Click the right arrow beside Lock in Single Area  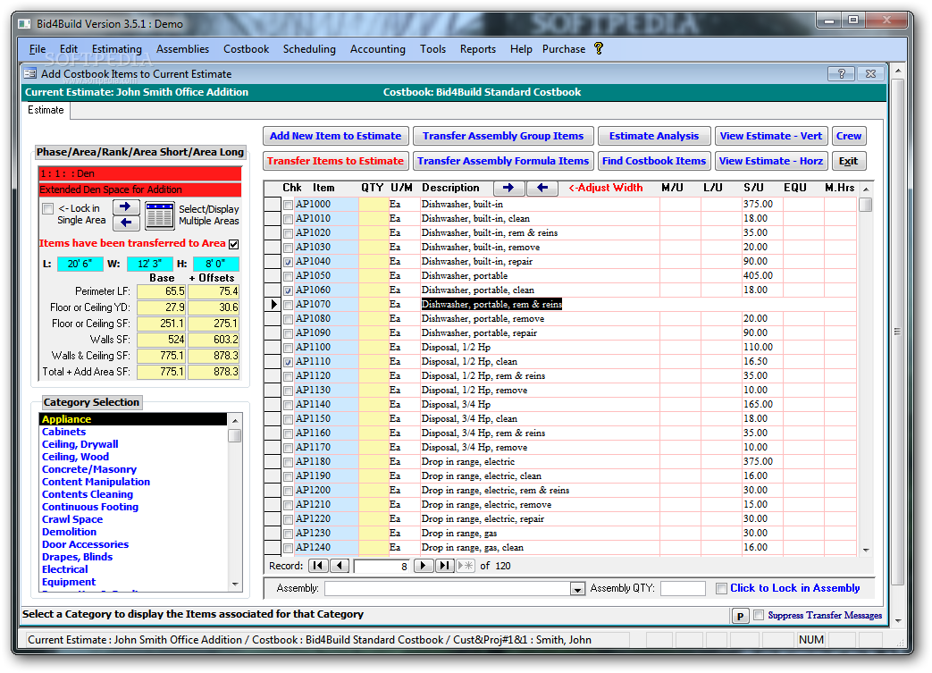125,206
